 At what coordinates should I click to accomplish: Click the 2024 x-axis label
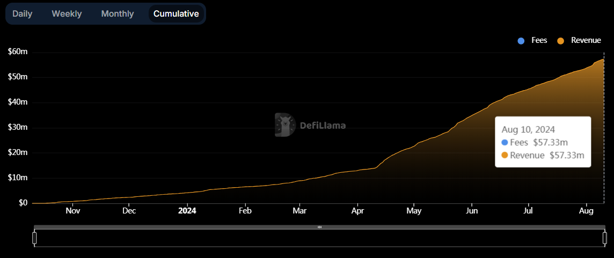click(187, 211)
